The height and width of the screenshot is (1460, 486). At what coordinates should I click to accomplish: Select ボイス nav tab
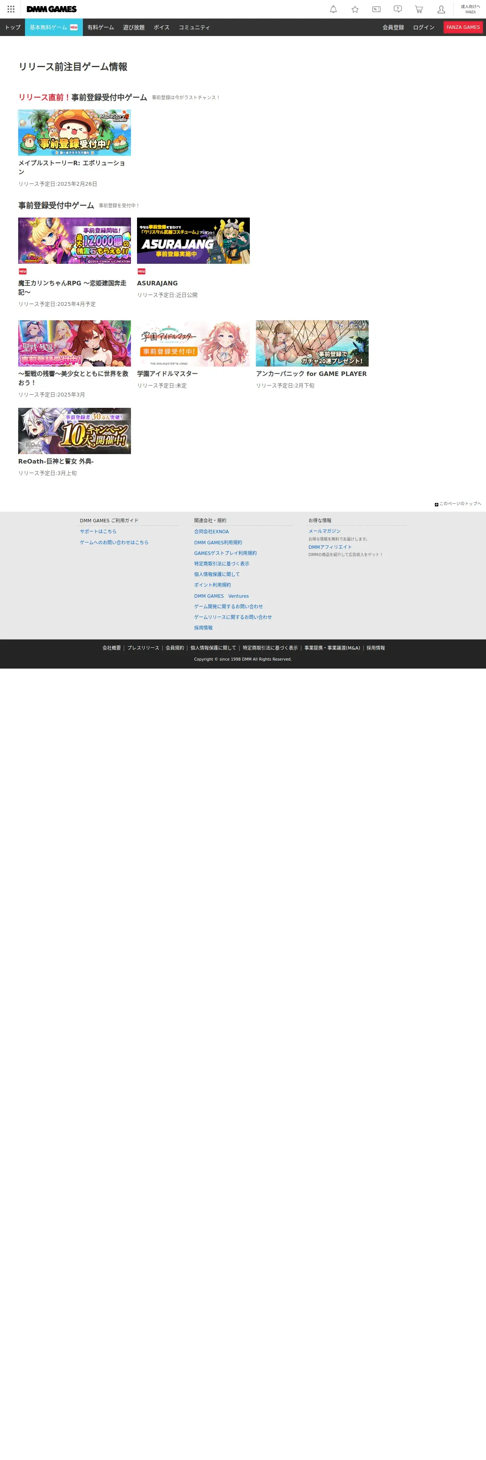tap(161, 27)
